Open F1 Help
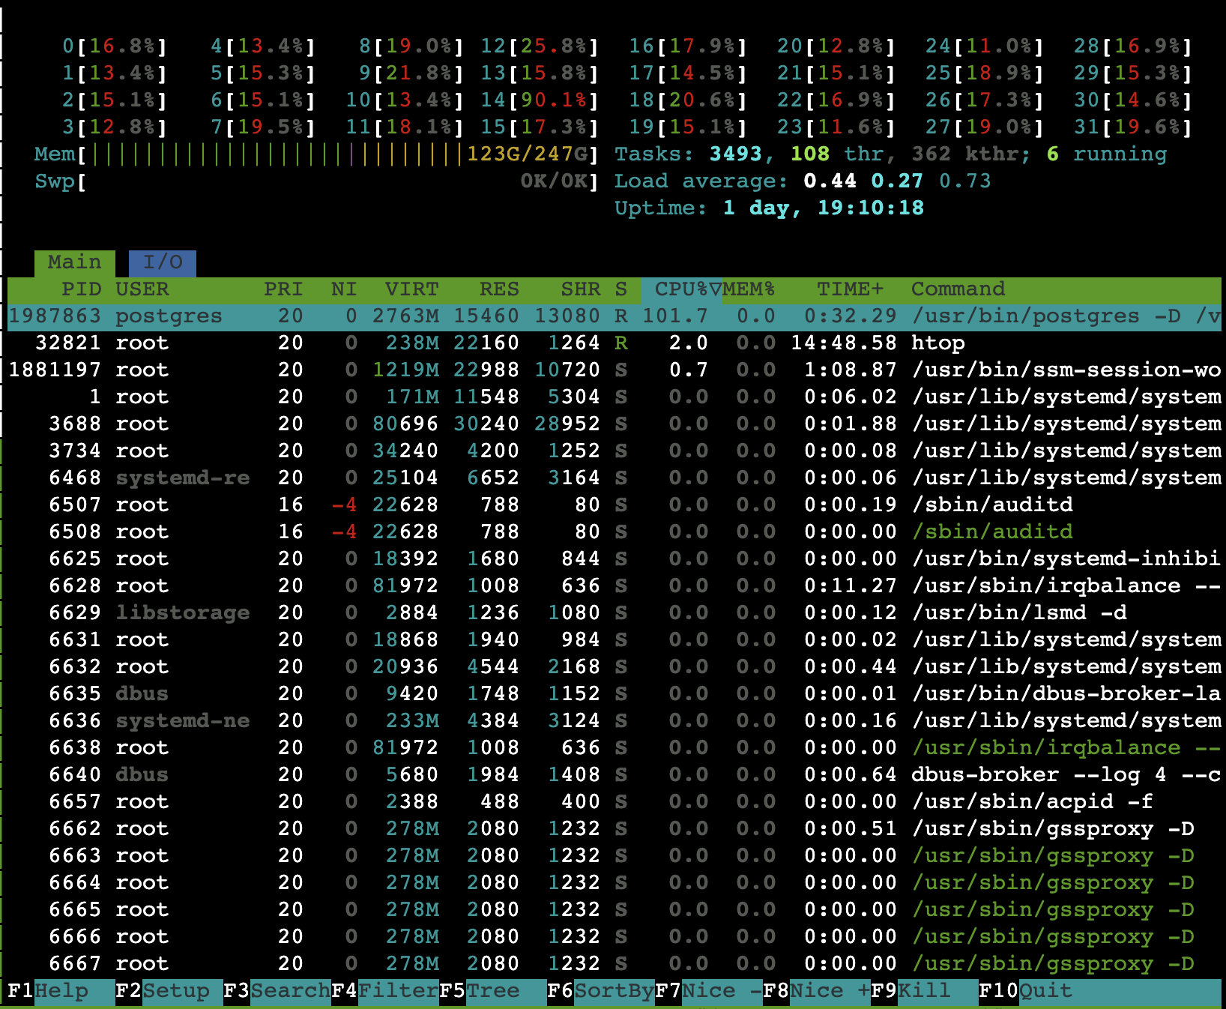This screenshot has height=1009, width=1226. [48, 991]
